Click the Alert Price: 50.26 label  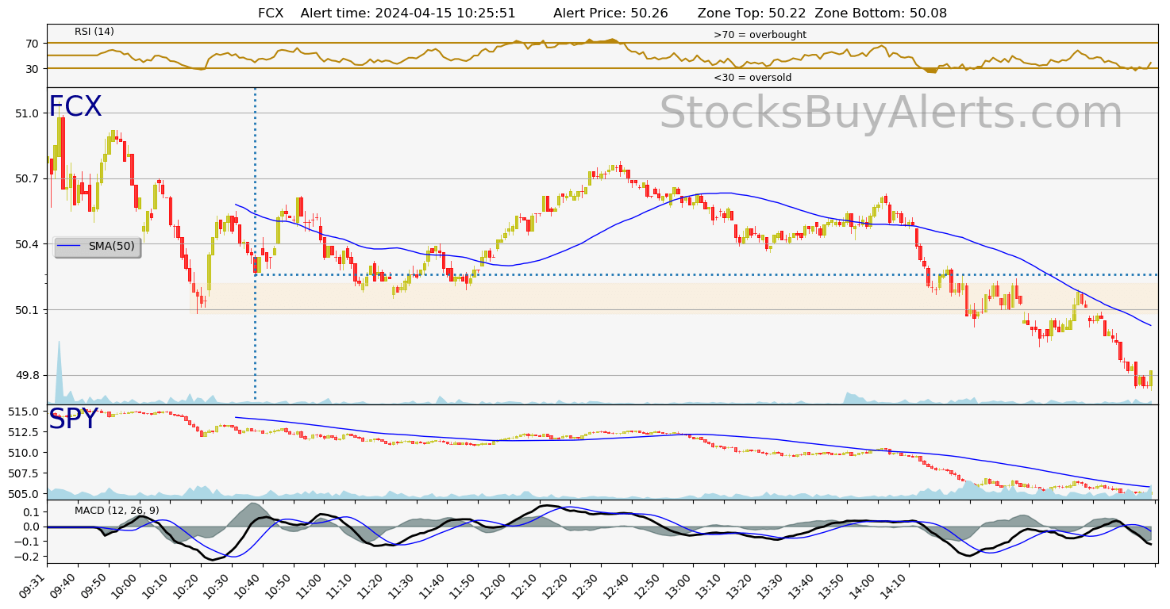coord(610,13)
